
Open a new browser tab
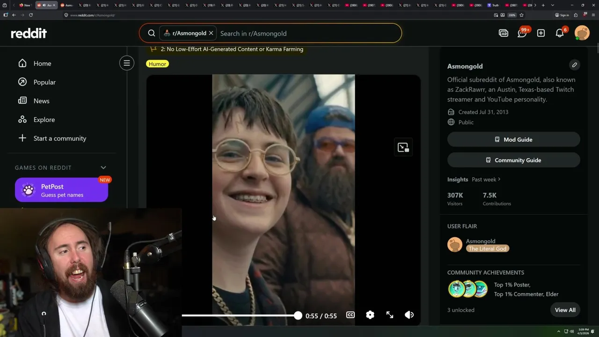click(x=543, y=5)
